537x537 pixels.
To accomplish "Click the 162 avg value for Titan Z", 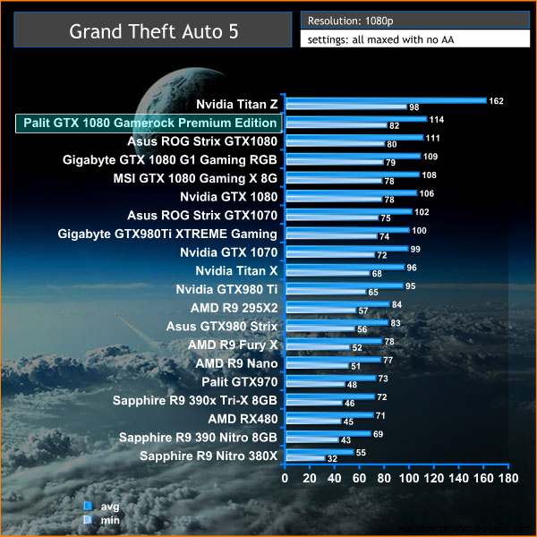I will 496,101.
